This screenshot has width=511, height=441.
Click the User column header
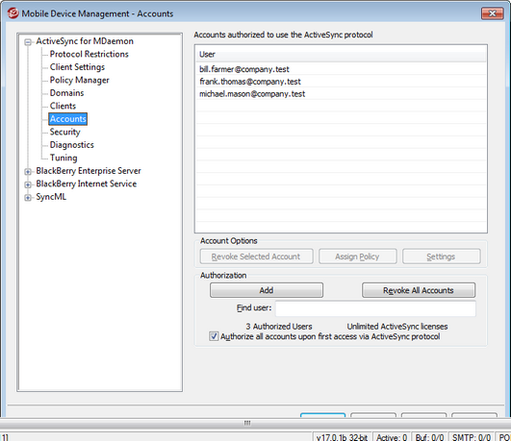click(x=341, y=55)
